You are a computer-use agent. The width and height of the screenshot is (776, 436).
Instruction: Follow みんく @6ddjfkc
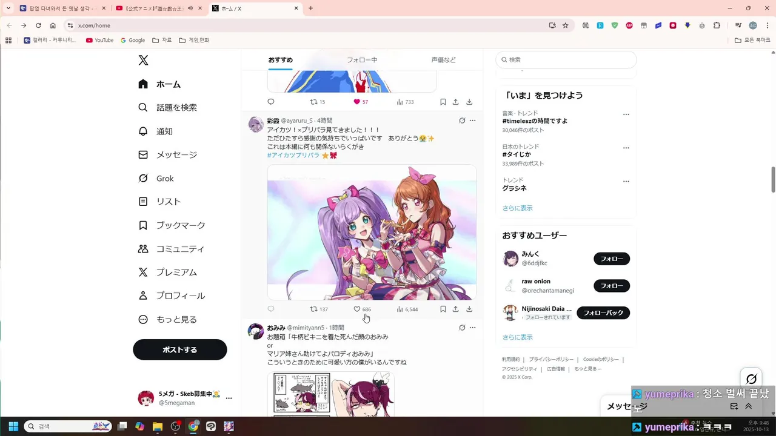[612, 259]
